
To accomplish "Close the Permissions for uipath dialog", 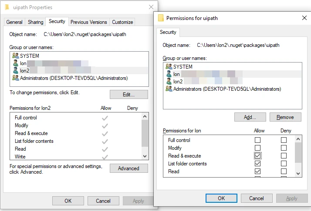I will [x=304, y=18].
